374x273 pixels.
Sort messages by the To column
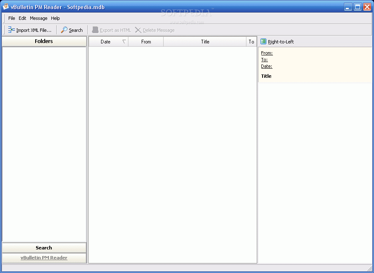[251, 42]
